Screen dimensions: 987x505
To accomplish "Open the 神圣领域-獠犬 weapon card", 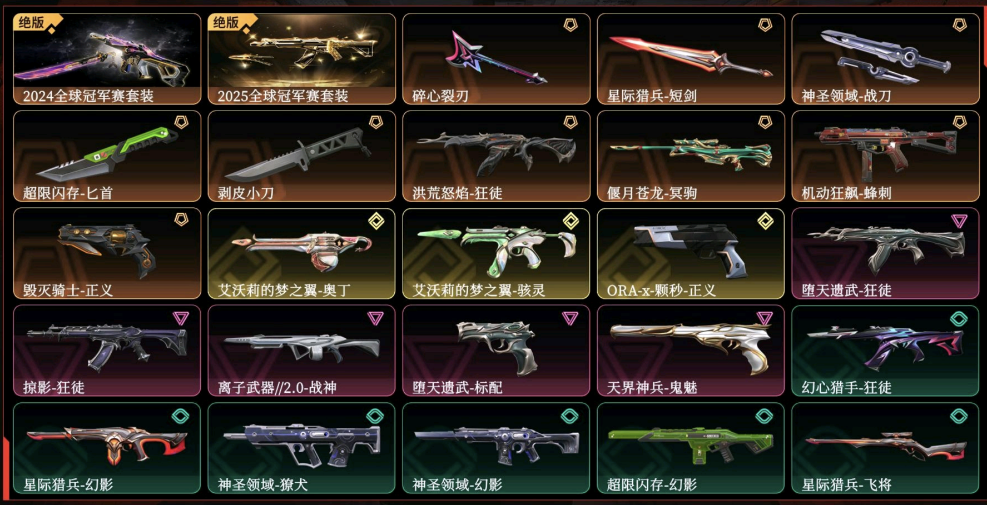I will pos(301,448).
